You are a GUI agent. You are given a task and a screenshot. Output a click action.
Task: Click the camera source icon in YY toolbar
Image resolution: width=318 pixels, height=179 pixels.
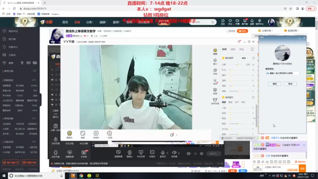pos(69,133)
